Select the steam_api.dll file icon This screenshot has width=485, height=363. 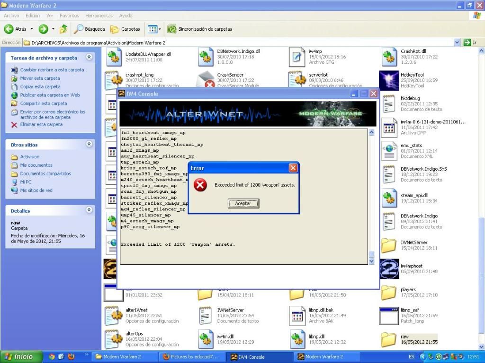point(389,198)
